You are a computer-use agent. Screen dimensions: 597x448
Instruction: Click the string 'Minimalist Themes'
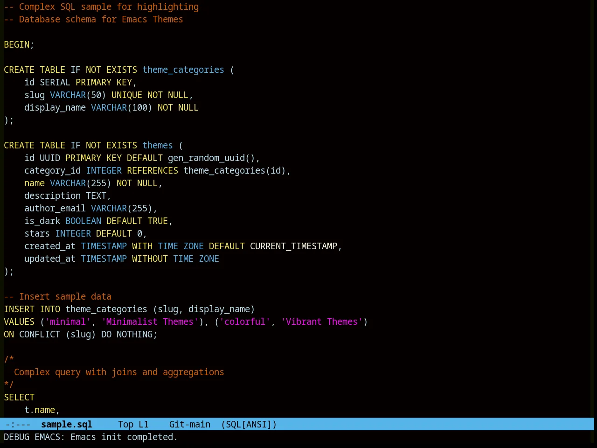coord(150,322)
